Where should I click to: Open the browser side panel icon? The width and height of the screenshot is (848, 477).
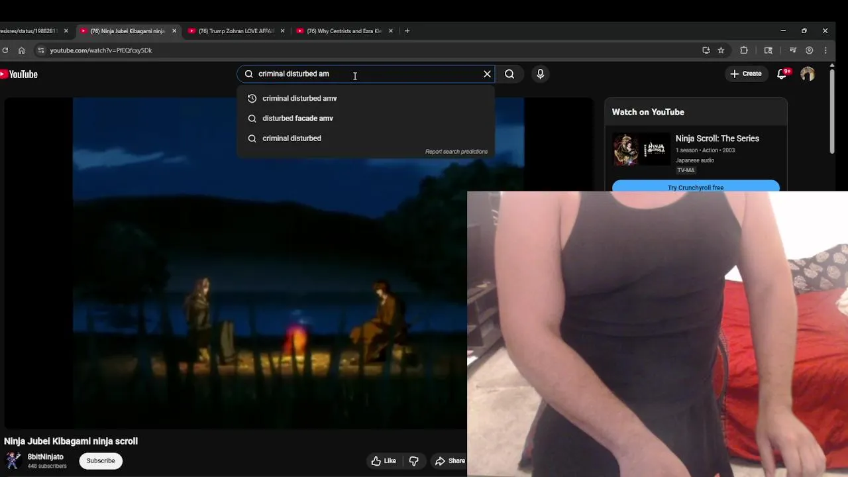[768, 50]
